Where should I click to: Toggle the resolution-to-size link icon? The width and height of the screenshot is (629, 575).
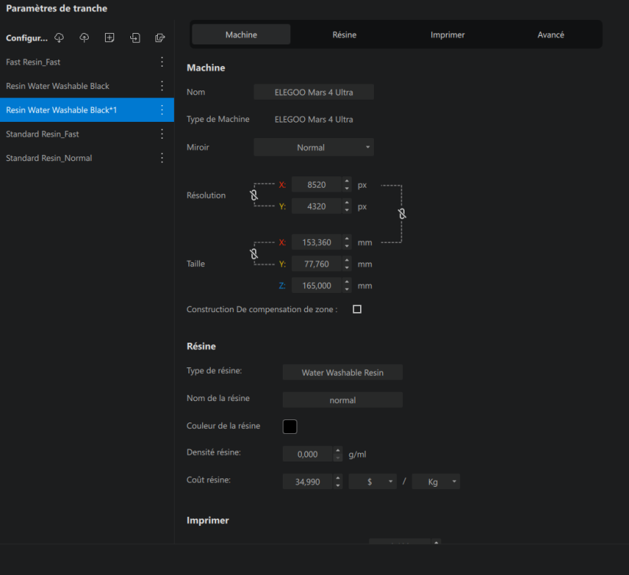tap(402, 214)
